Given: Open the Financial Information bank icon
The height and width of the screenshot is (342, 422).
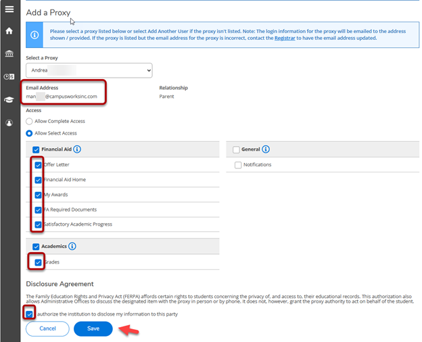Looking at the screenshot, I should point(9,54).
